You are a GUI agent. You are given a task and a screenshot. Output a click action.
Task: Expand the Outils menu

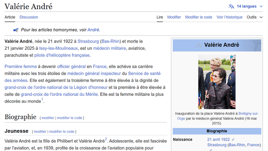254,17
